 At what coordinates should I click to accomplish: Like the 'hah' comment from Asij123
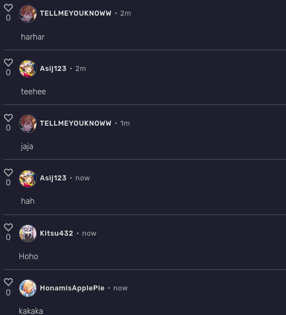click(x=8, y=173)
